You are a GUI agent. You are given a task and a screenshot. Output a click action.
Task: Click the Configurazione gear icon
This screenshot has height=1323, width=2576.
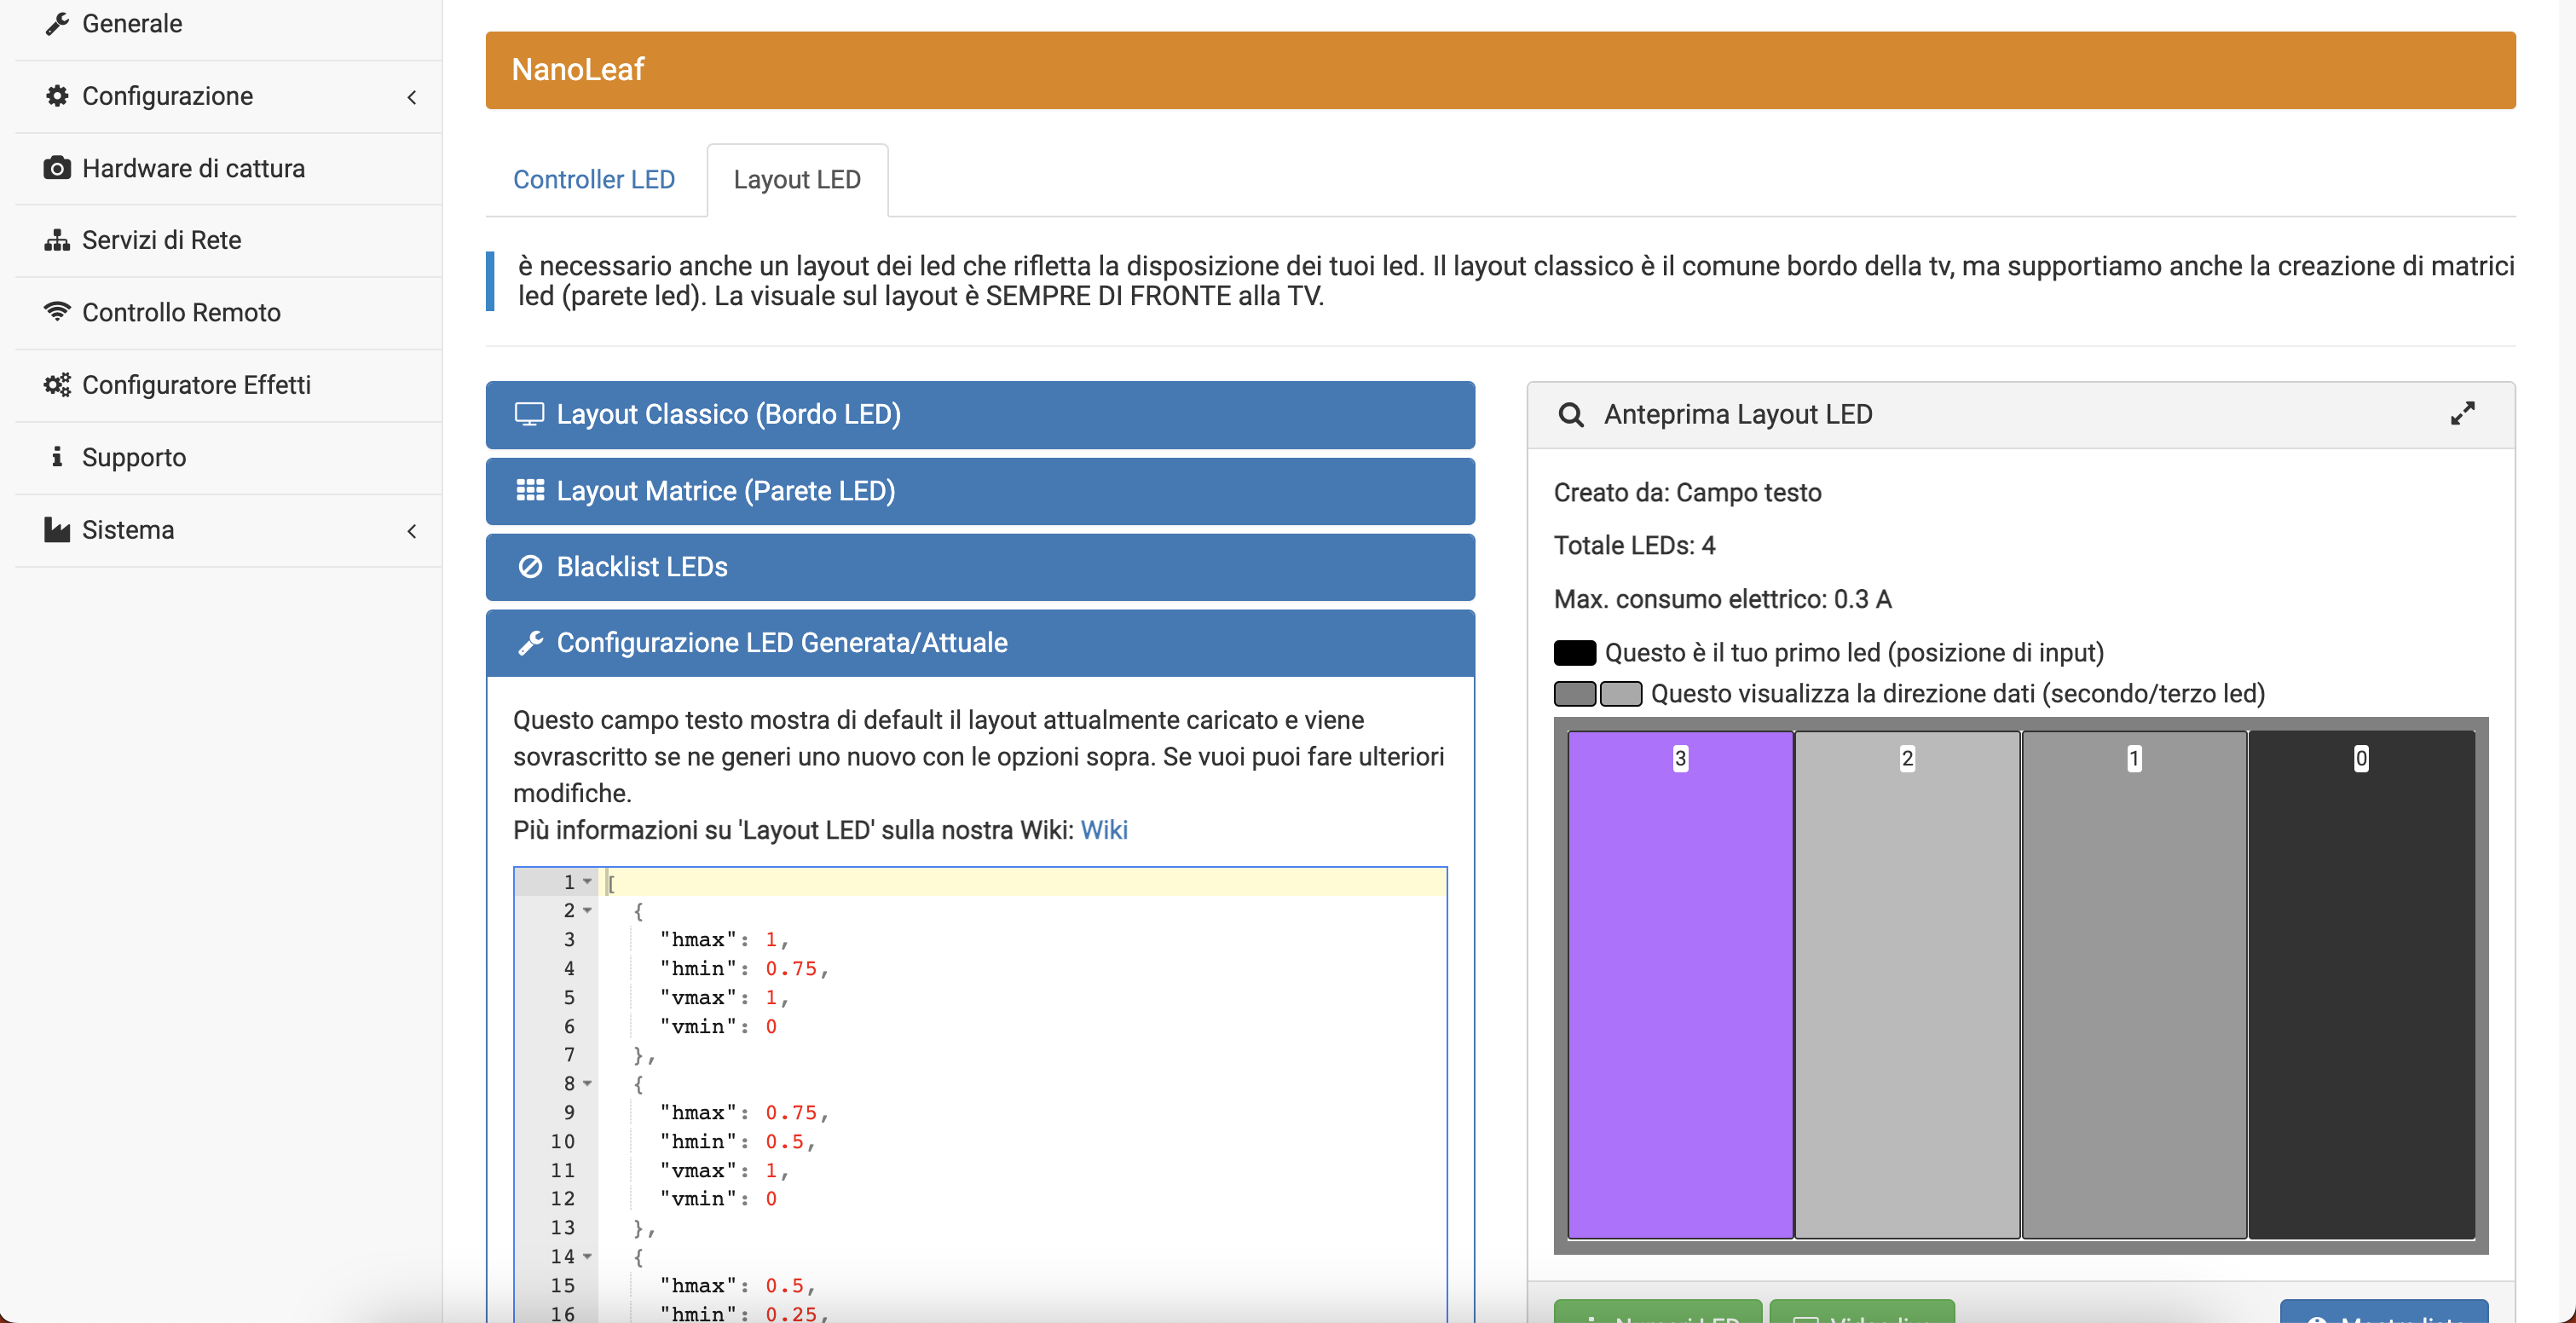click(57, 96)
